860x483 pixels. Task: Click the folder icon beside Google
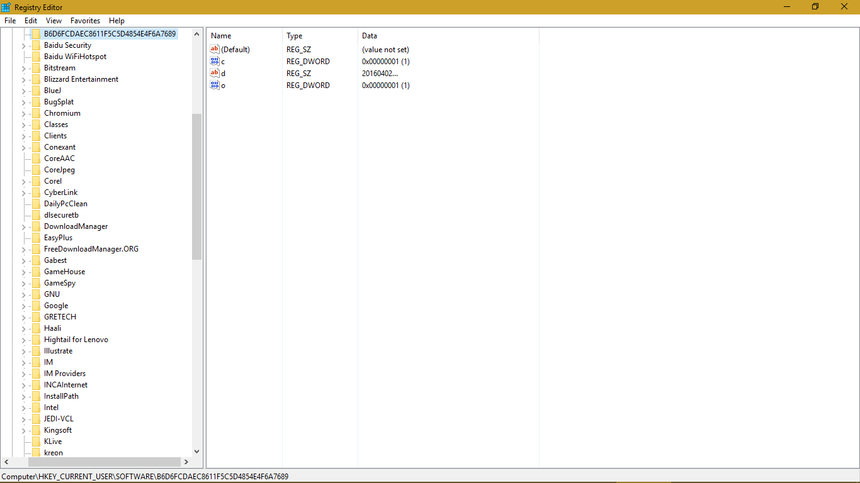pyautogui.click(x=35, y=305)
